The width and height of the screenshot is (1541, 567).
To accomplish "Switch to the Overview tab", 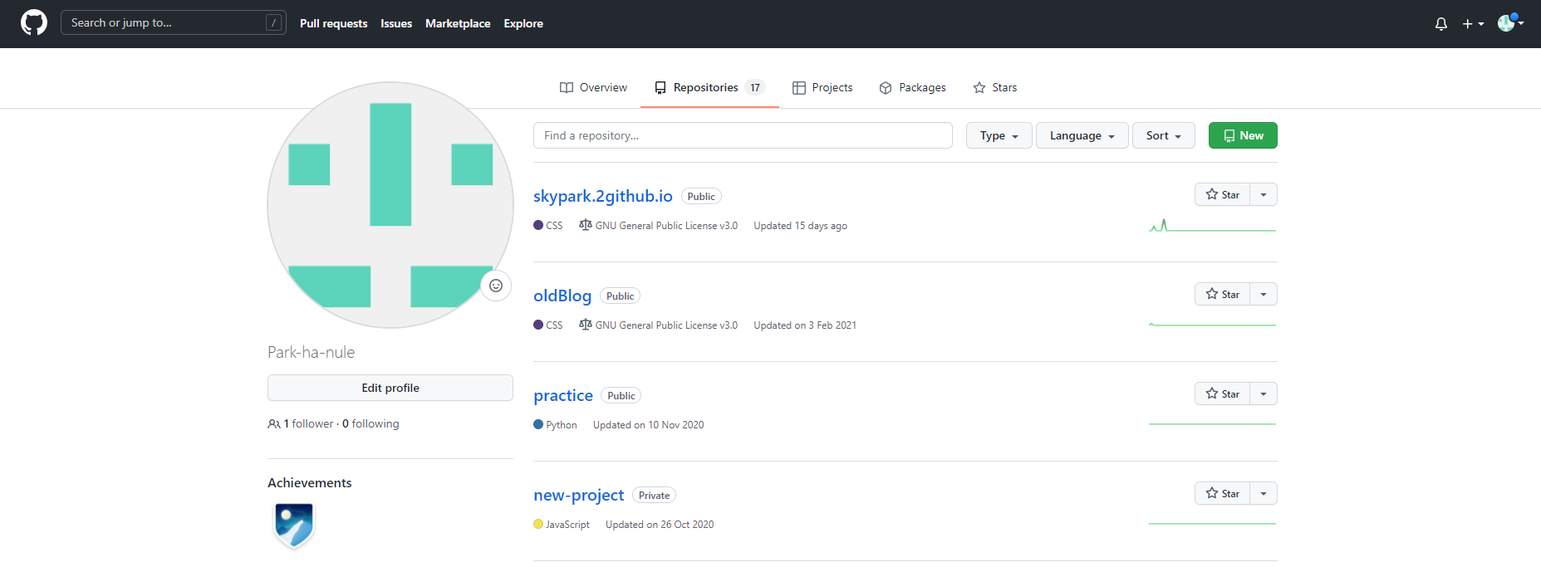I will click(593, 87).
